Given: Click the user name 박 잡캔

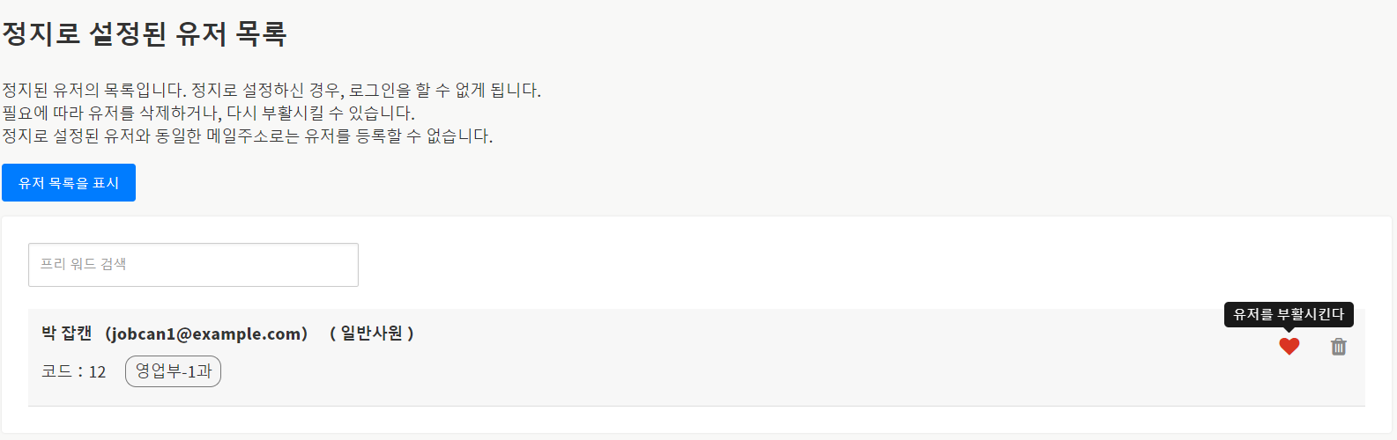Looking at the screenshot, I should (67, 334).
